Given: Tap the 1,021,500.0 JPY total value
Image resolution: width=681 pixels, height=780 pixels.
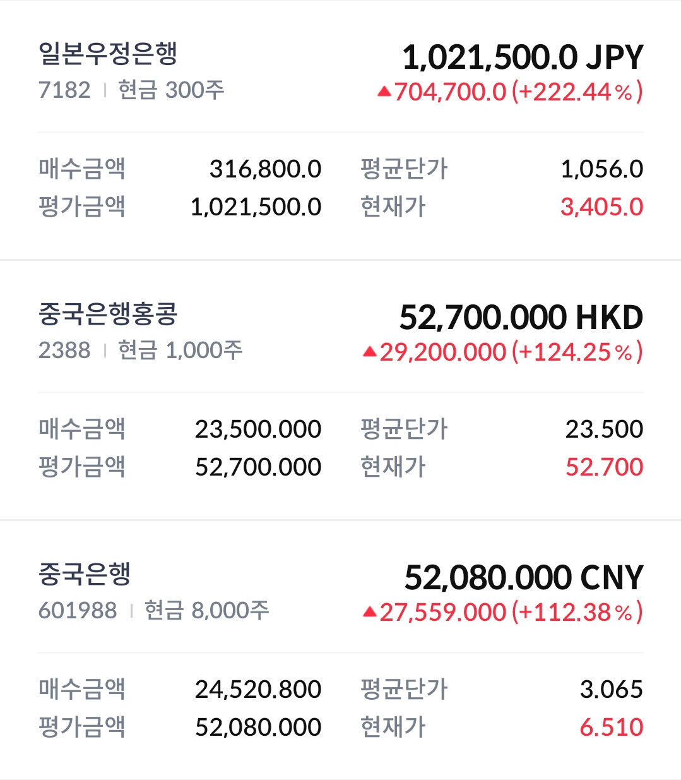Looking at the screenshot, I should click(523, 57).
